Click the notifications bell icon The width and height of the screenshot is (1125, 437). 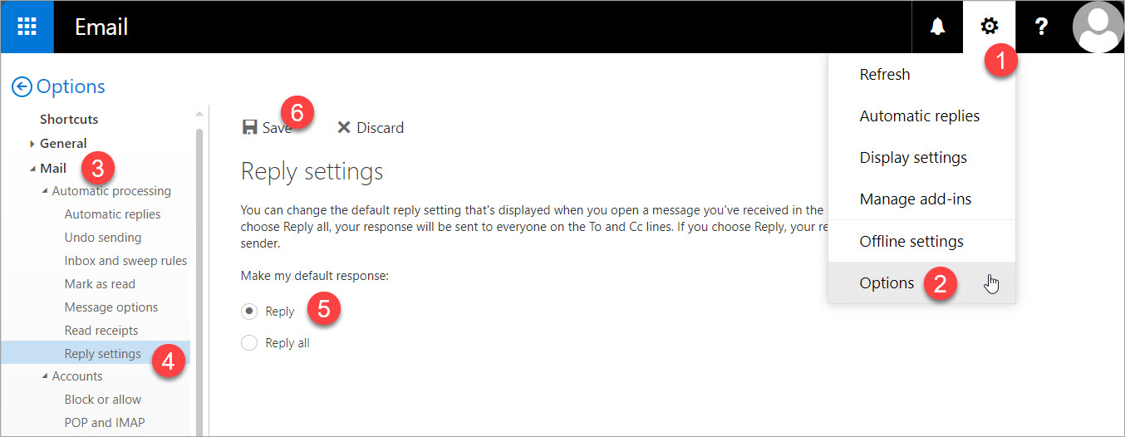tap(937, 27)
